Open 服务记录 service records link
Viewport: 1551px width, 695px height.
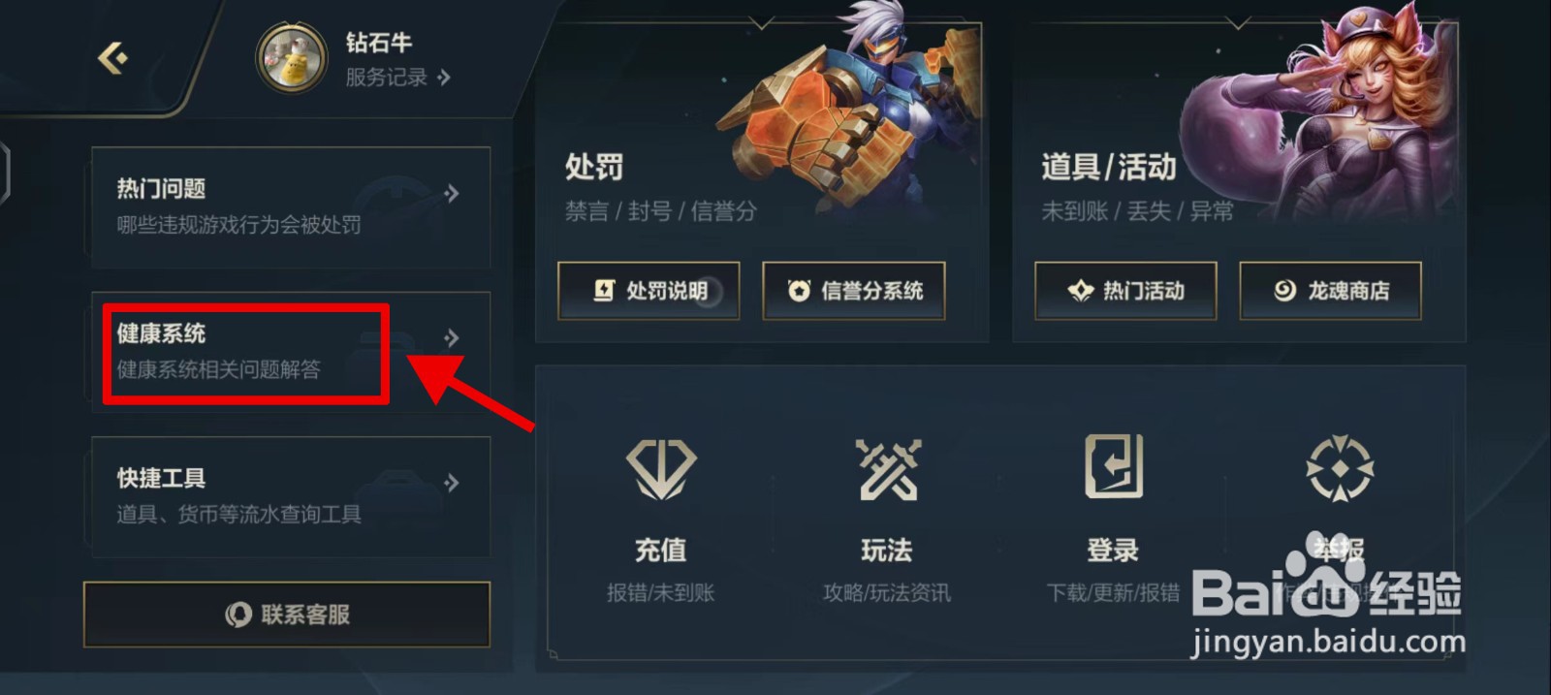(397, 77)
